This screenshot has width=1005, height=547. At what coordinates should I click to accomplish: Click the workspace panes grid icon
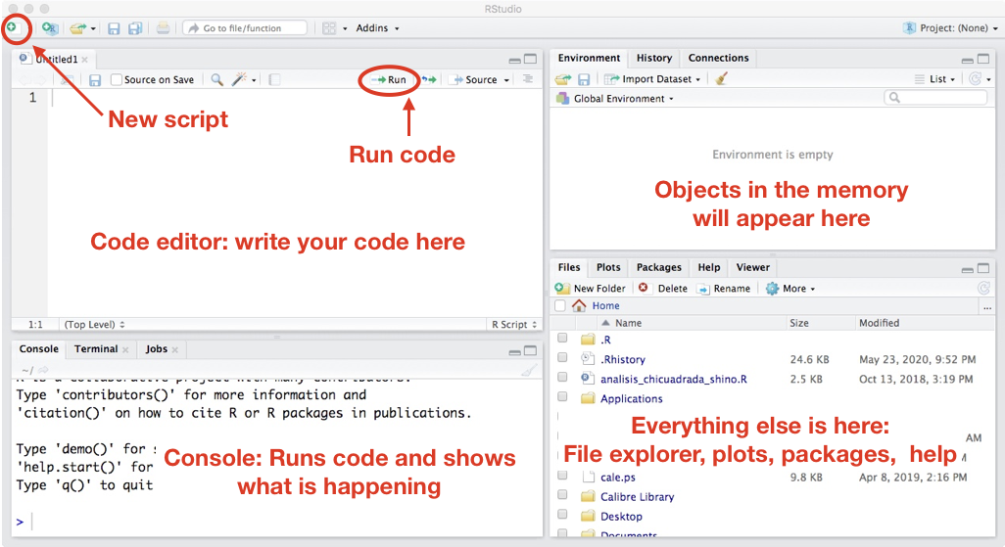pos(329,28)
